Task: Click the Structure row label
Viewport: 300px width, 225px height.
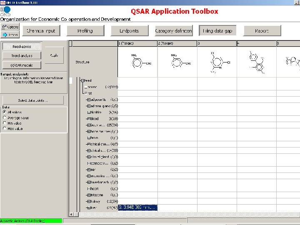Action: pyautogui.click(x=82, y=62)
